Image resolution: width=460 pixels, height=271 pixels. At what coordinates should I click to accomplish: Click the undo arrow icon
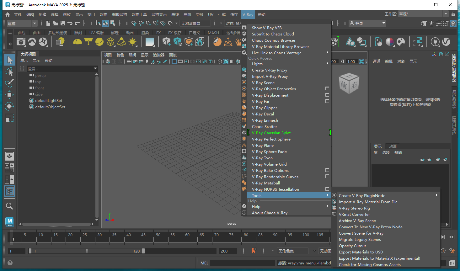70,23
